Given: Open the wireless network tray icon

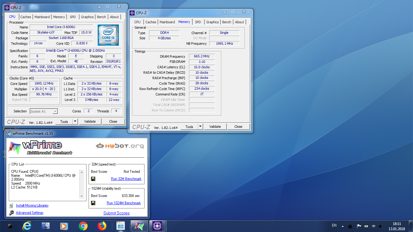Looking at the screenshot, I should point(374,226).
